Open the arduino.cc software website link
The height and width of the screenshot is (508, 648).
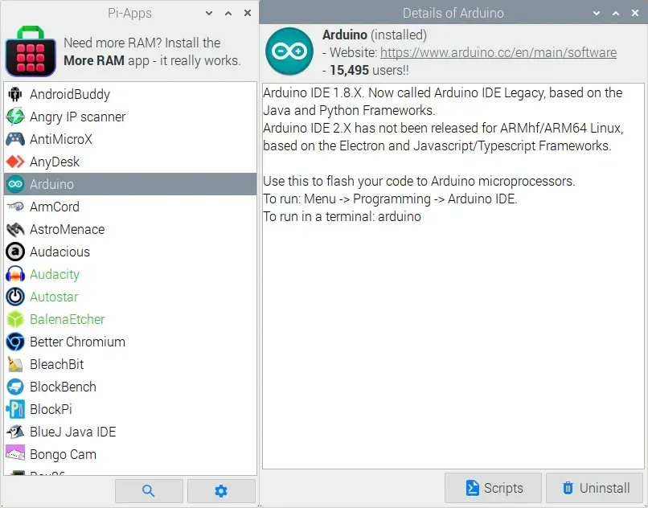[498, 53]
